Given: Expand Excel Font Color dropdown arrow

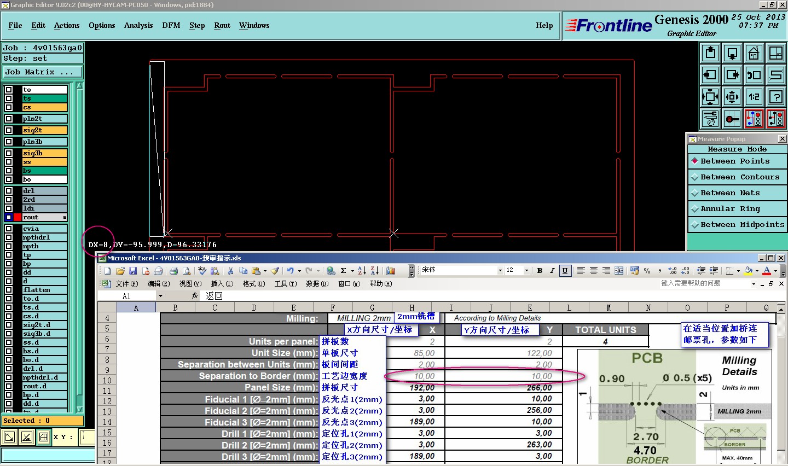Looking at the screenshot, I should point(775,271).
